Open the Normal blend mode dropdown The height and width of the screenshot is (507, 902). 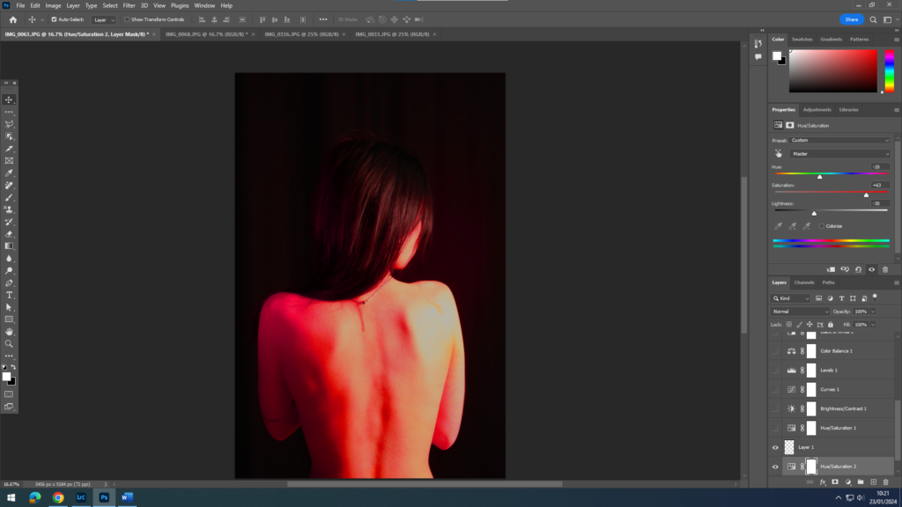(800, 312)
